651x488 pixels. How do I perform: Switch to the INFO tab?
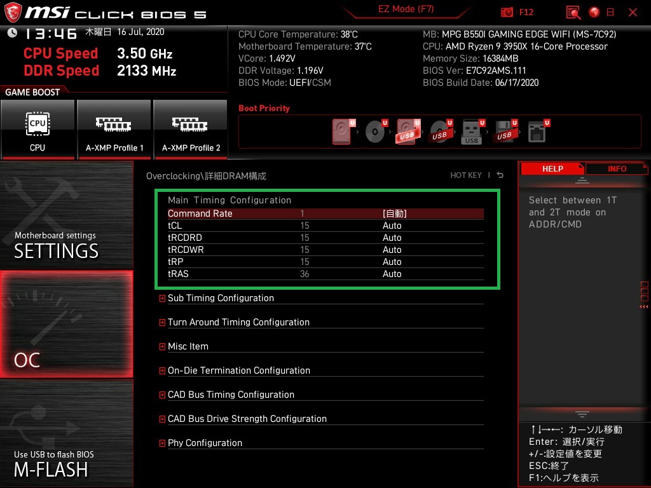pyautogui.click(x=617, y=168)
